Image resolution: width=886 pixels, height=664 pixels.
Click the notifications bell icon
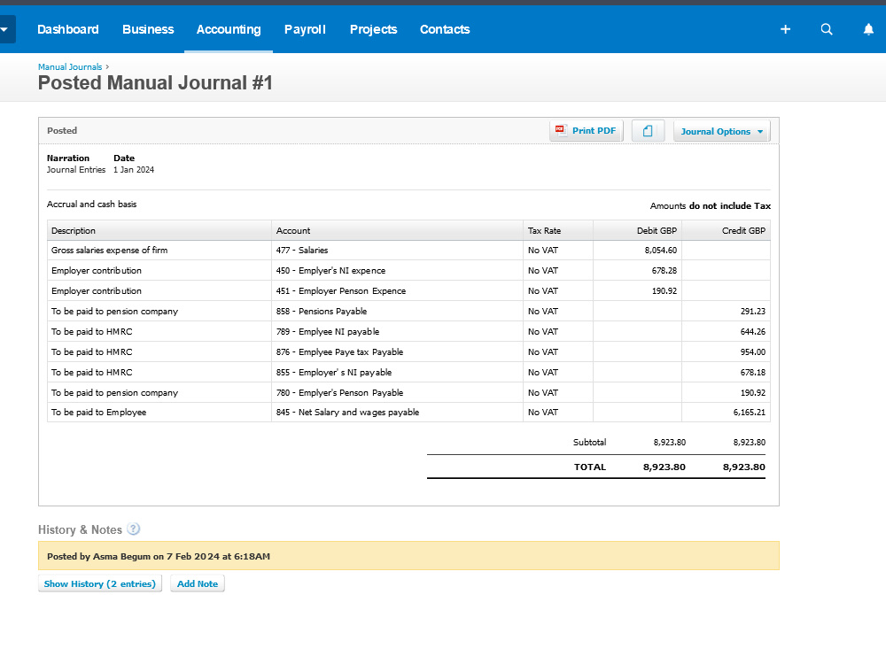click(x=868, y=29)
